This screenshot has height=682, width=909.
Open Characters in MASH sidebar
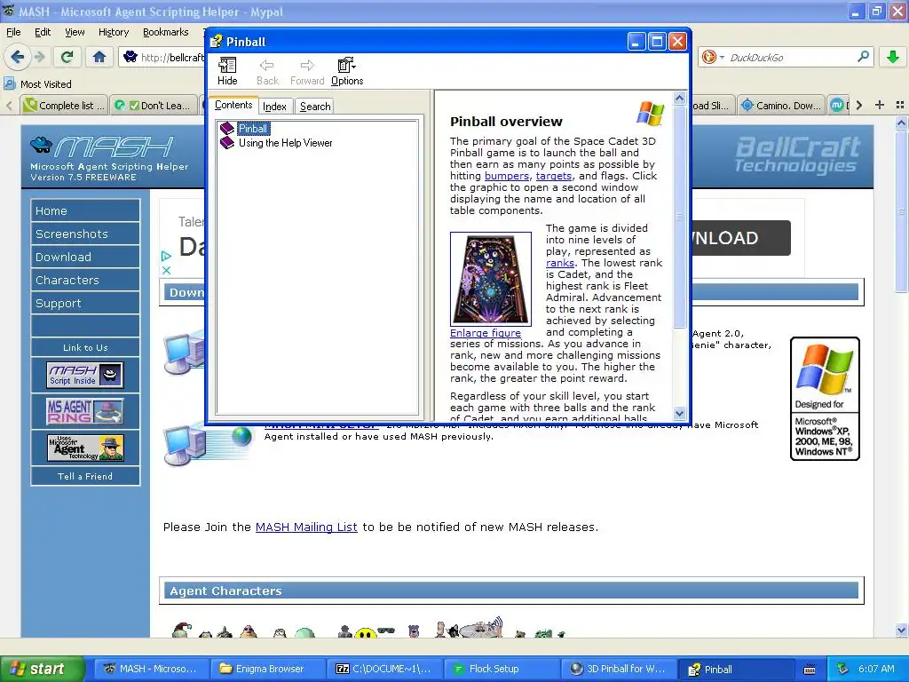[x=85, y=280]
